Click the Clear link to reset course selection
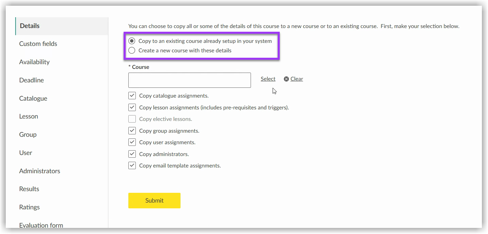 [x=296, y=79]
